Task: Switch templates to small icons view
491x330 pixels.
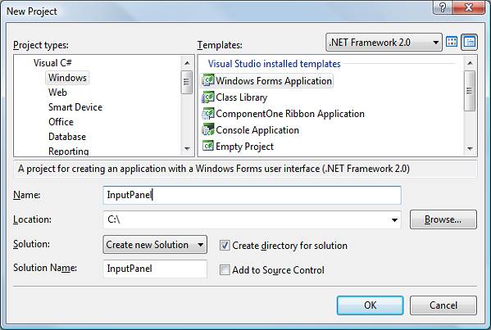Action: [470, 42]
